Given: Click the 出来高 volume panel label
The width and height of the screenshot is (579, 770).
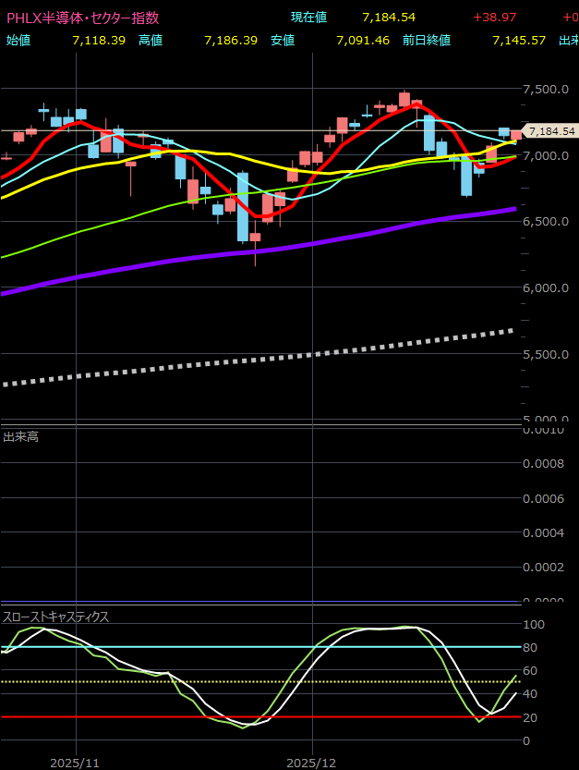Looking at the screenshot, I should (x=20, y=436).
